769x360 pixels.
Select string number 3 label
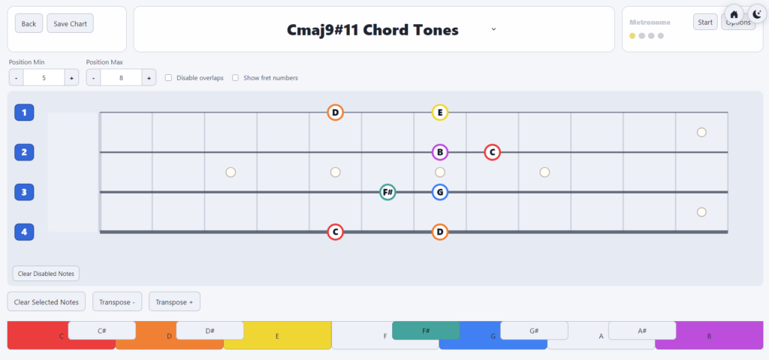(24, 193)
